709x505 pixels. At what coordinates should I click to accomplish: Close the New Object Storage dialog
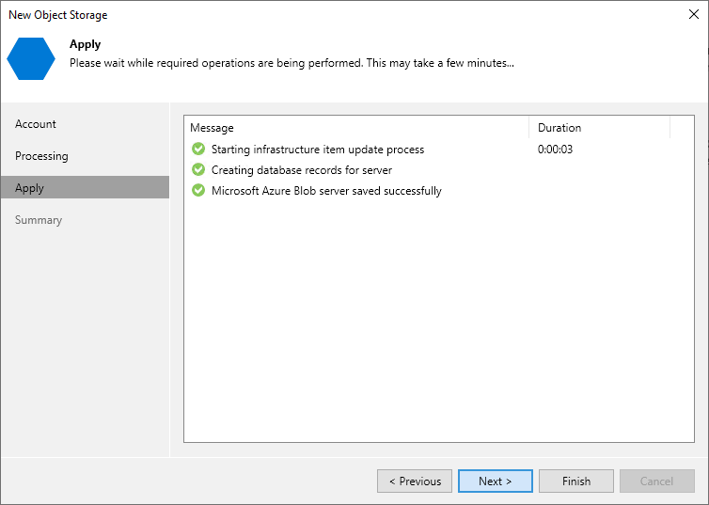click(694, 14)
